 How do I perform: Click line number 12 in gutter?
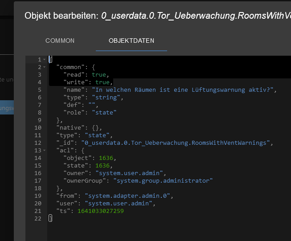pyautogui.click(x=38, y=143)
